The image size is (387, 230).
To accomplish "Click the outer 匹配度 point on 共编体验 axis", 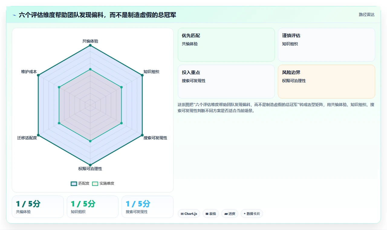I will point(90,45).
